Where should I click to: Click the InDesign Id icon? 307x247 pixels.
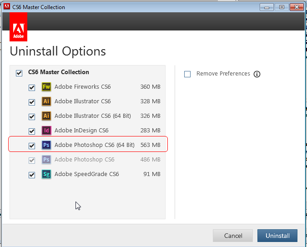(x=46, y=131)
